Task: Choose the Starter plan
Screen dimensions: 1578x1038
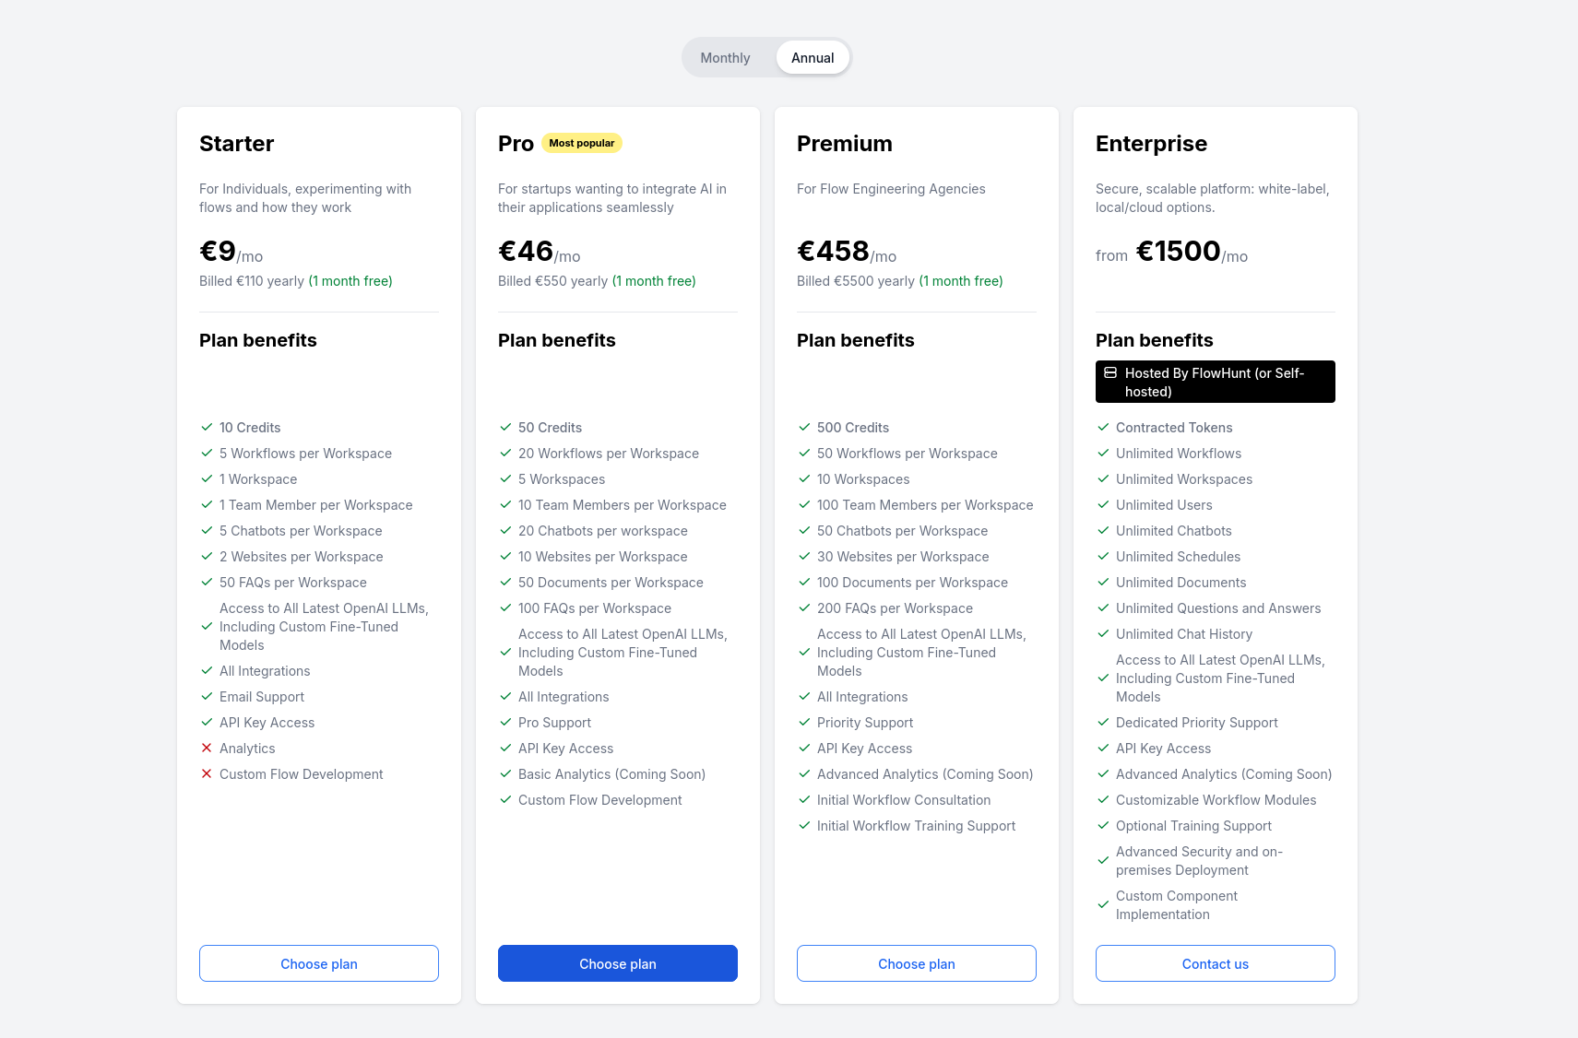Action: 319,963
